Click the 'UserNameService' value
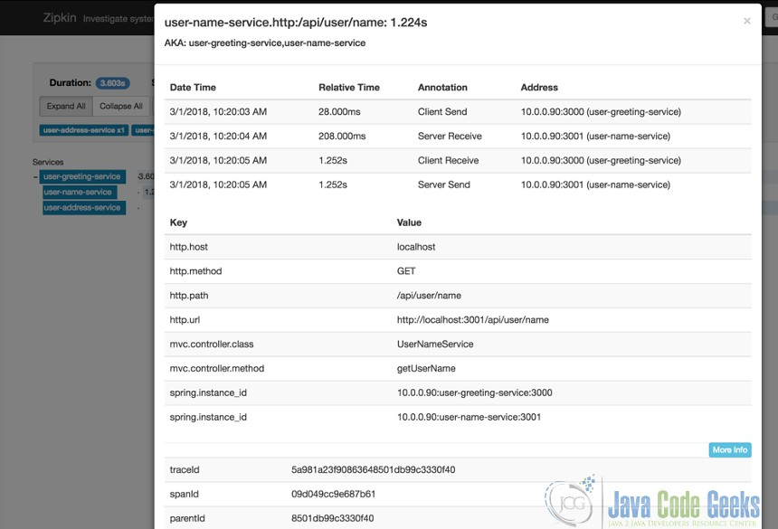Viewport: 778px width, 529px height. coord(435,344)
